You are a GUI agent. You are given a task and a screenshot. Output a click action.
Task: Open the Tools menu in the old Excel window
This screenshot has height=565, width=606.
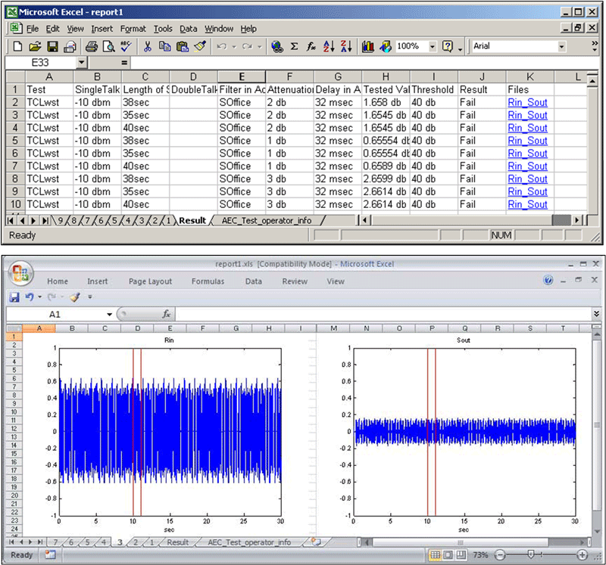coord(163,29)
